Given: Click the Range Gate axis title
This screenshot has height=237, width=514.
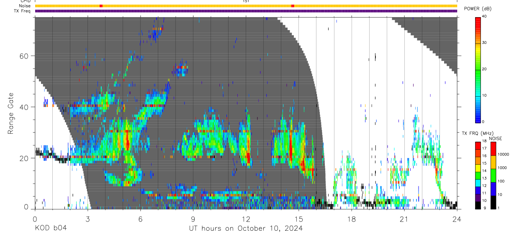Looking at the screenshot, I should [x=11, y=114].
